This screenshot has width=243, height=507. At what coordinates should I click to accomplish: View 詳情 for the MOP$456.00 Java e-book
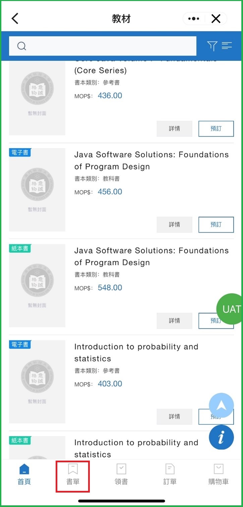[x=174, y=225]
